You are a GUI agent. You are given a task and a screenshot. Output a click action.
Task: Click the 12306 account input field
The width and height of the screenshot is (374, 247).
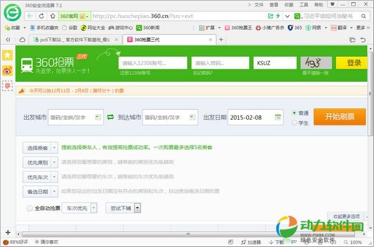153,63
